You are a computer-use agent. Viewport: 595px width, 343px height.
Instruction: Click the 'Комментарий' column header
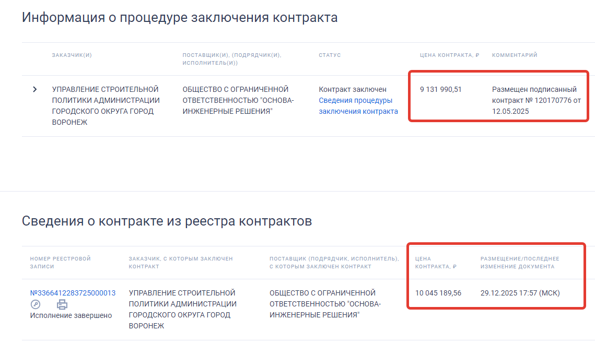click(514, 55)
